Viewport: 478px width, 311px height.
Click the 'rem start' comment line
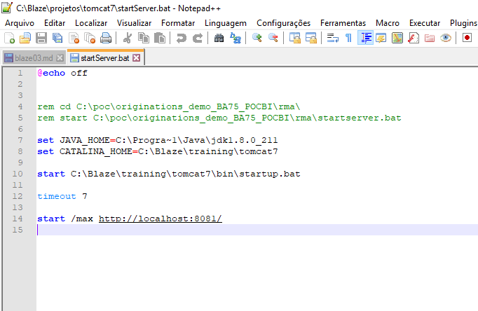pos(219,118)
